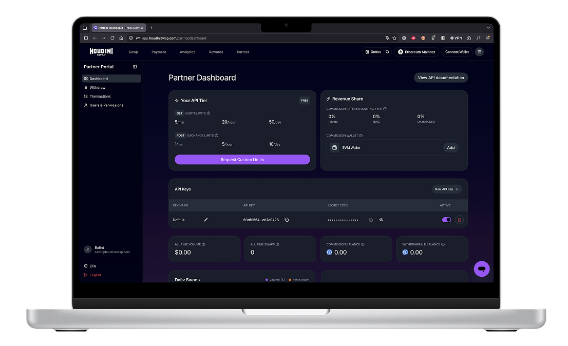Select Transactions in the sidebar

click(x=111, y=97)
